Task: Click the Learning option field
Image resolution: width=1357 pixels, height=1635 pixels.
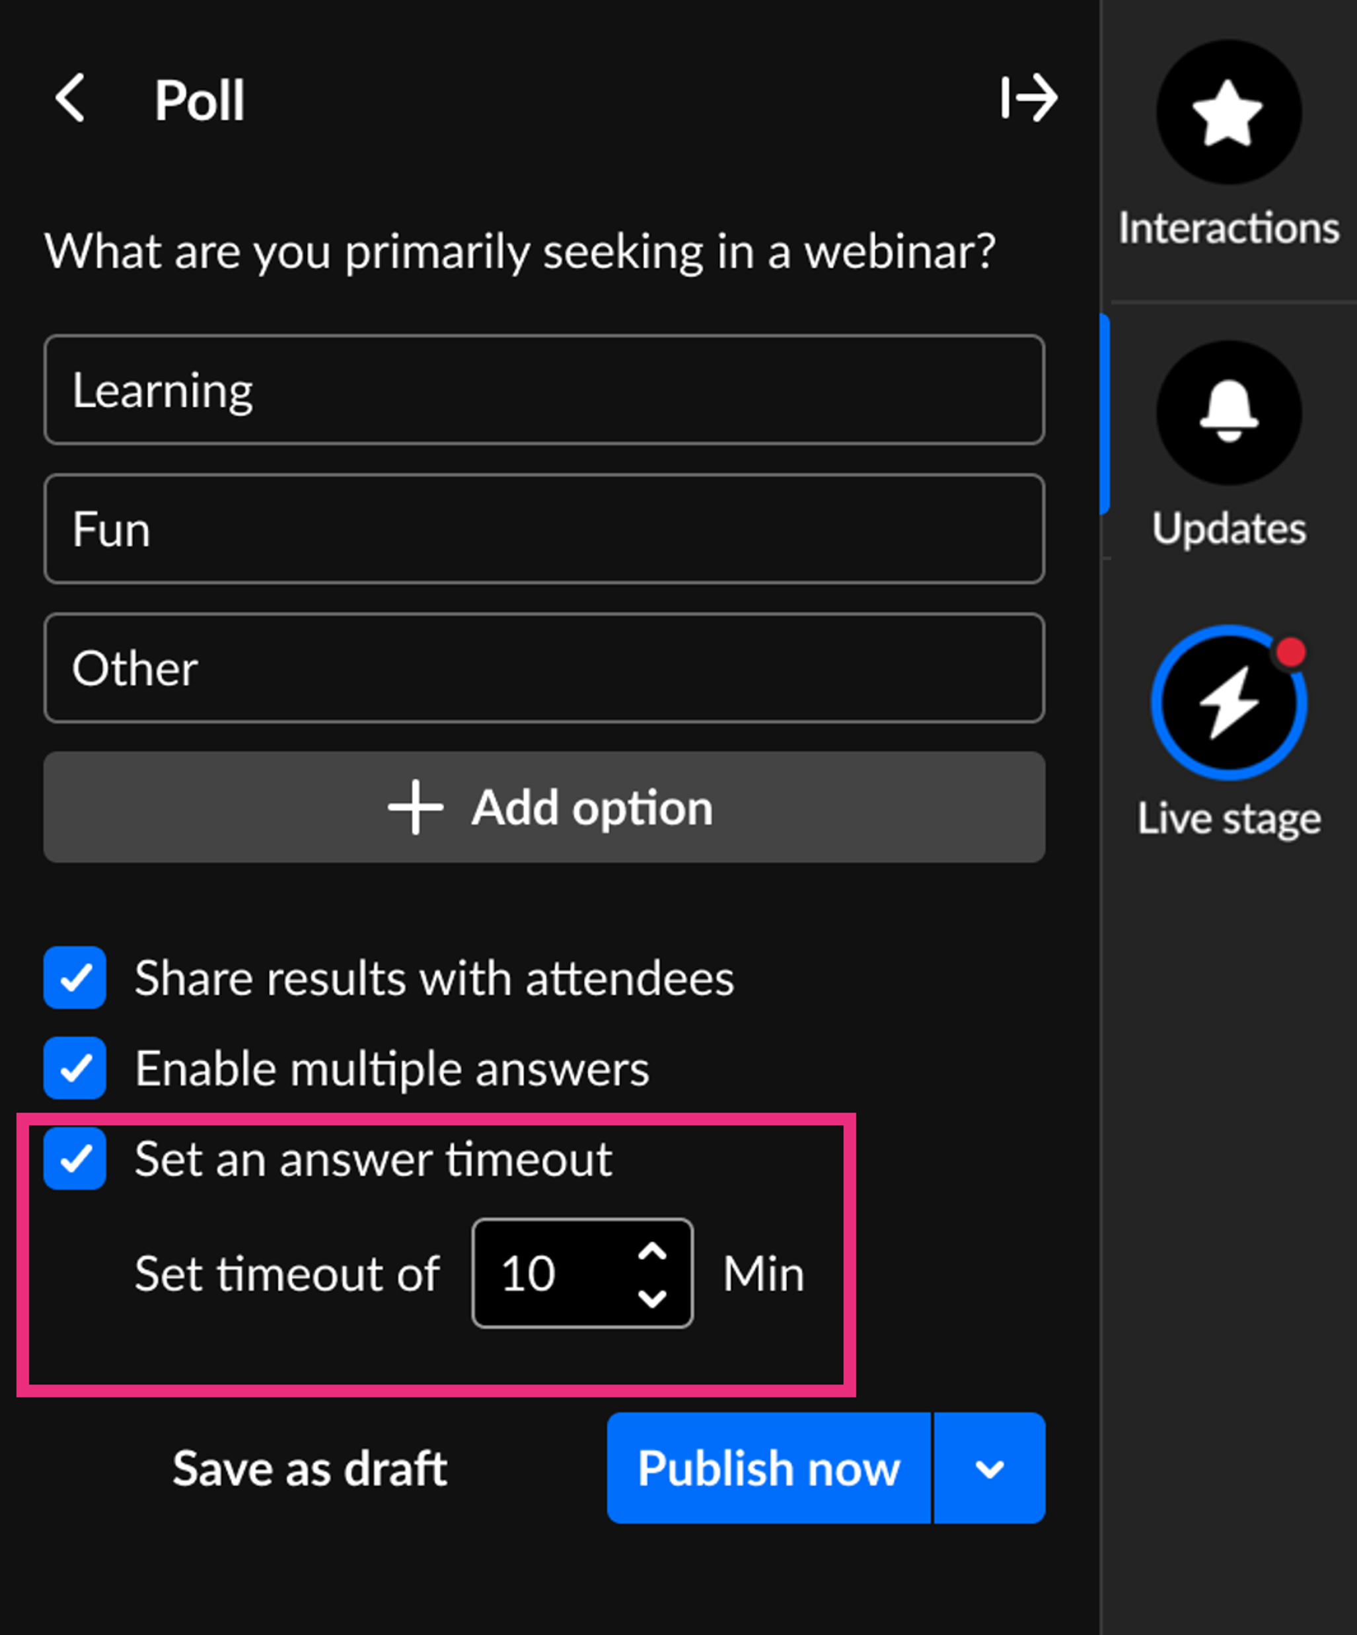Action: pos(544,390)
